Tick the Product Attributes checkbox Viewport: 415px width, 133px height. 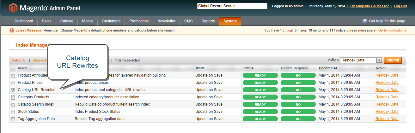pyautogui.click(x=13, y=76)
